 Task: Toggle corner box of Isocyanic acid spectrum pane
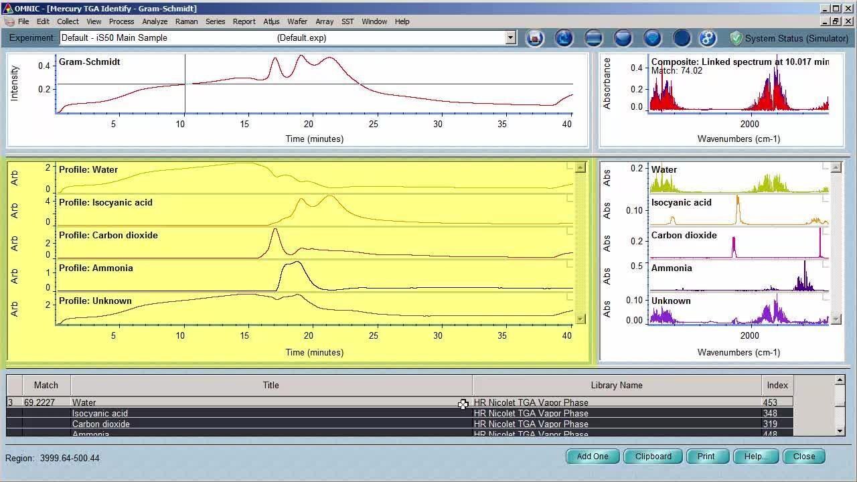[824, 199]
